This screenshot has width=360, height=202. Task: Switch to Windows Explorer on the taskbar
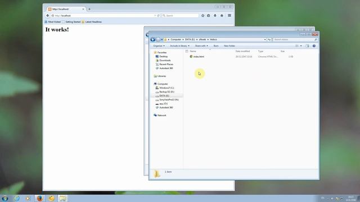pyautogui.click(x=62, y=198)
